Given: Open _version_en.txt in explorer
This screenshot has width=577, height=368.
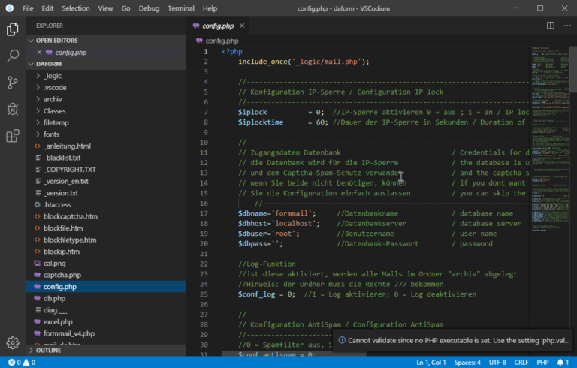Looking at the screenshot, I should coord(106,182).
